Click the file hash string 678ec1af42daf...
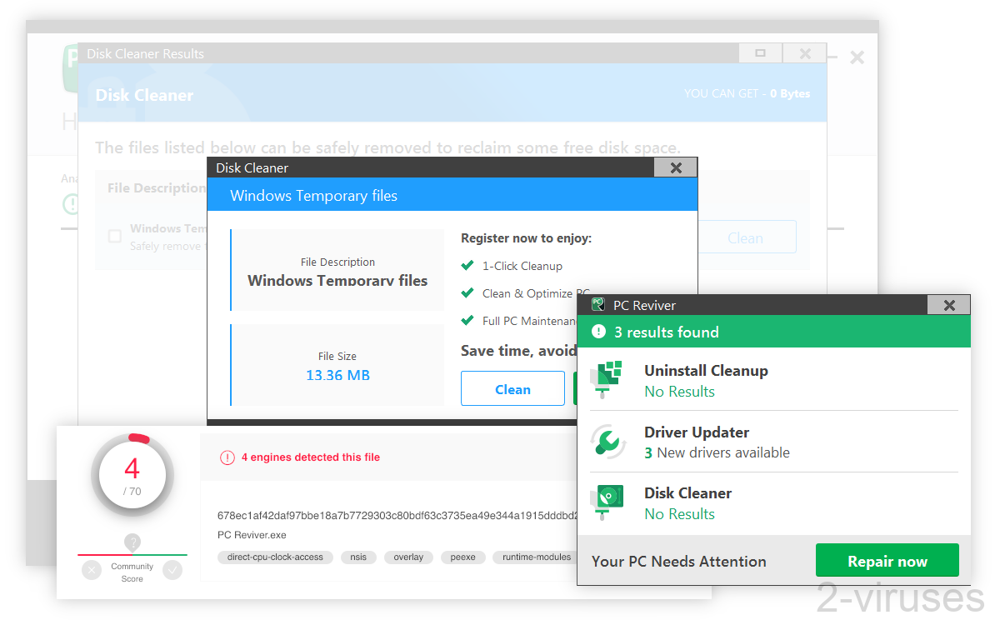The height and width of the screenshot is (625, 1000). pyautogui.click(x=397, y=516)
